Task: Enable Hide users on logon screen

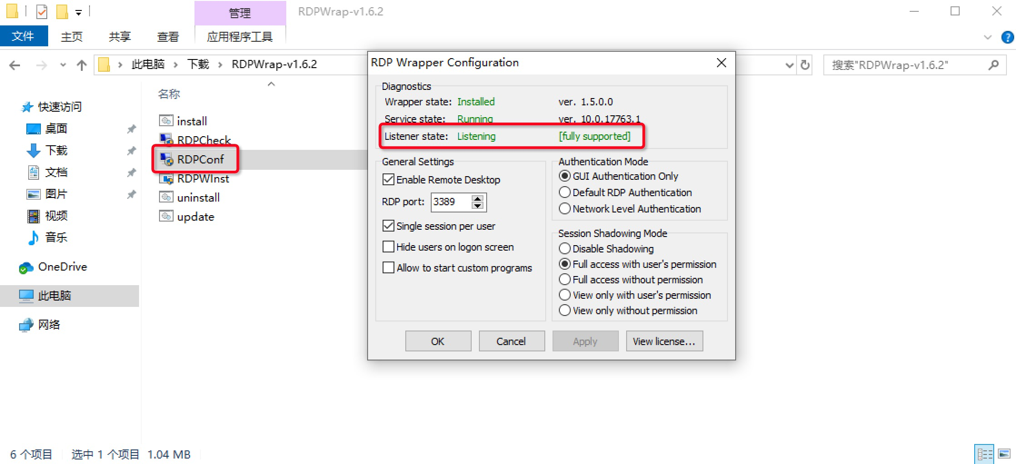Action: point(388,247)
